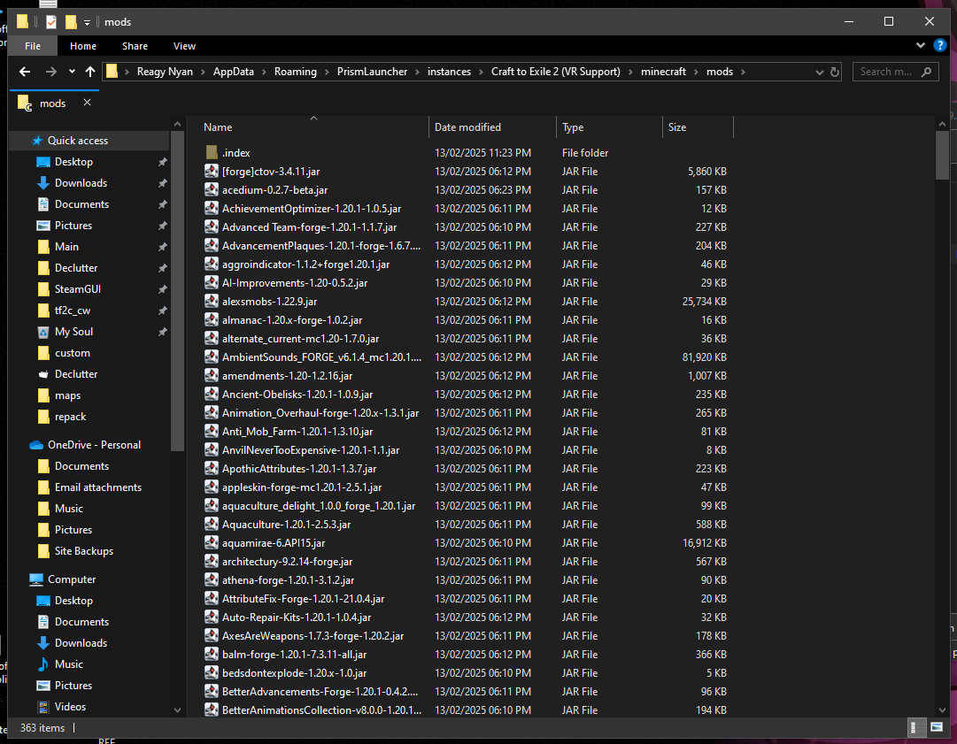Go up one folder level
This screenshot has height=744, width=957.
(90, 72)
